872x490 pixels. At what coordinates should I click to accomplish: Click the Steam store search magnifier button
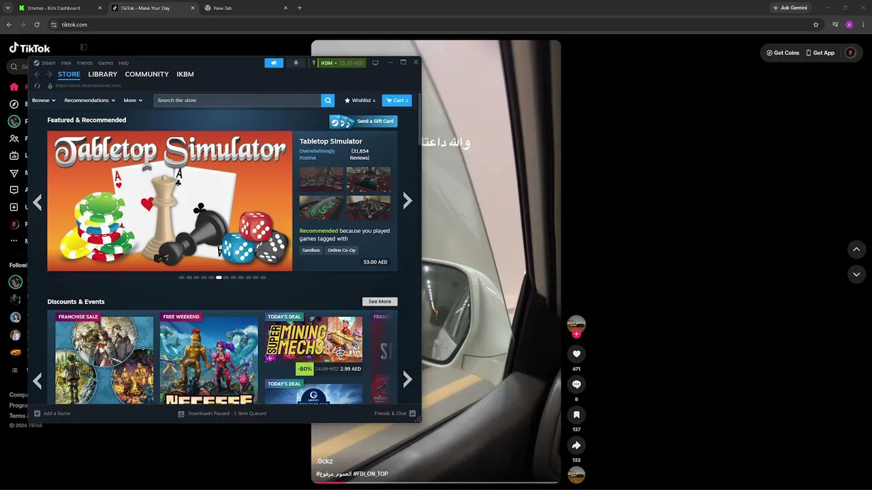coord(328,100)
